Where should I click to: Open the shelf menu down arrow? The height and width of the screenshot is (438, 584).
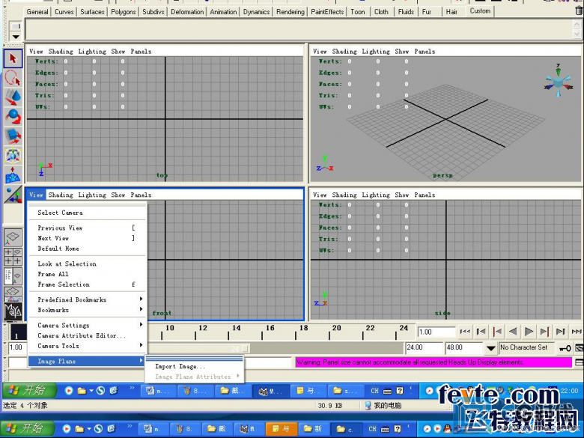coord(15,37)
